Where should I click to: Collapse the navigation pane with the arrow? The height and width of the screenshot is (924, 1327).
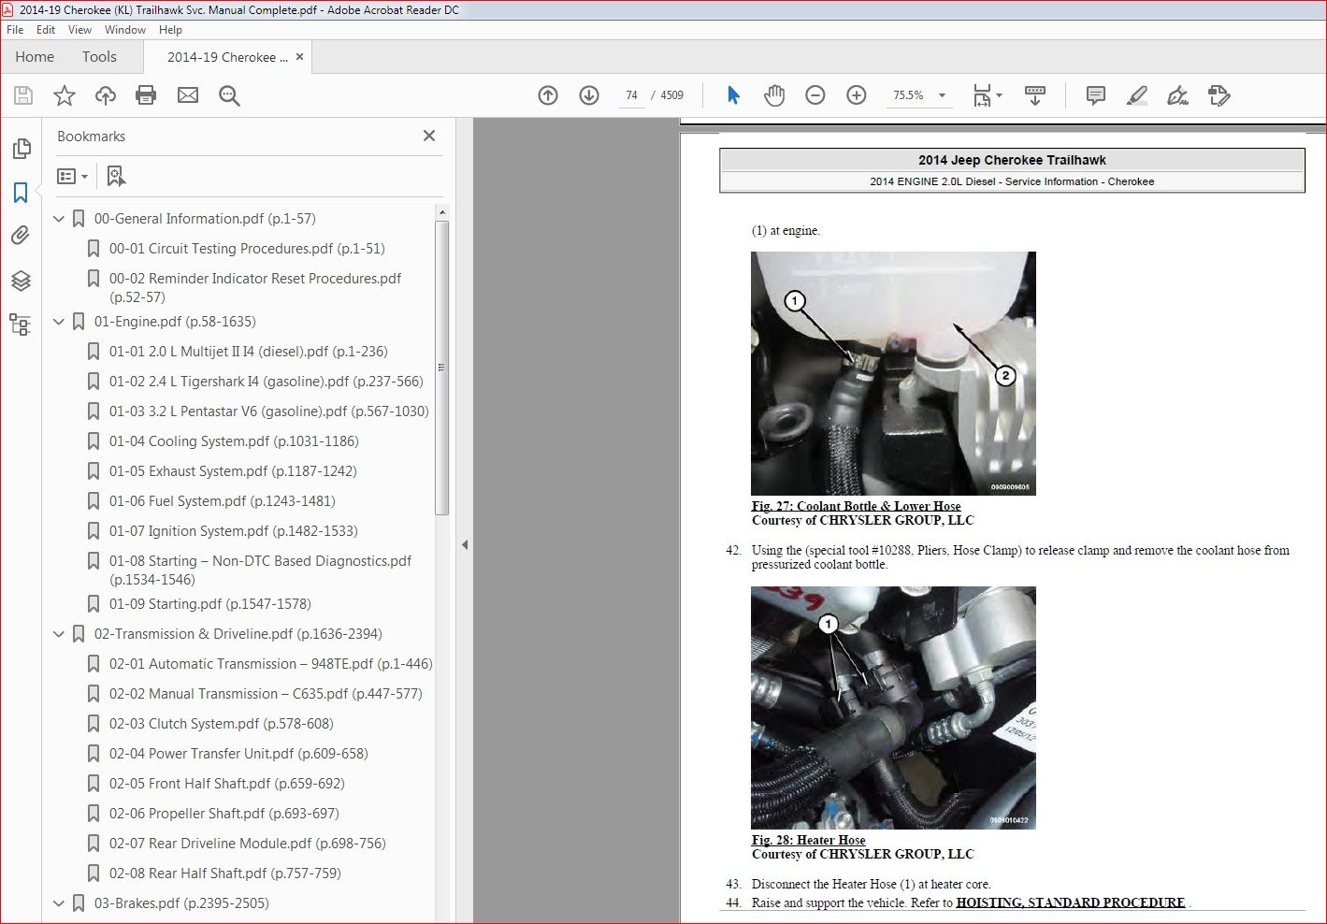coord(465,544)
